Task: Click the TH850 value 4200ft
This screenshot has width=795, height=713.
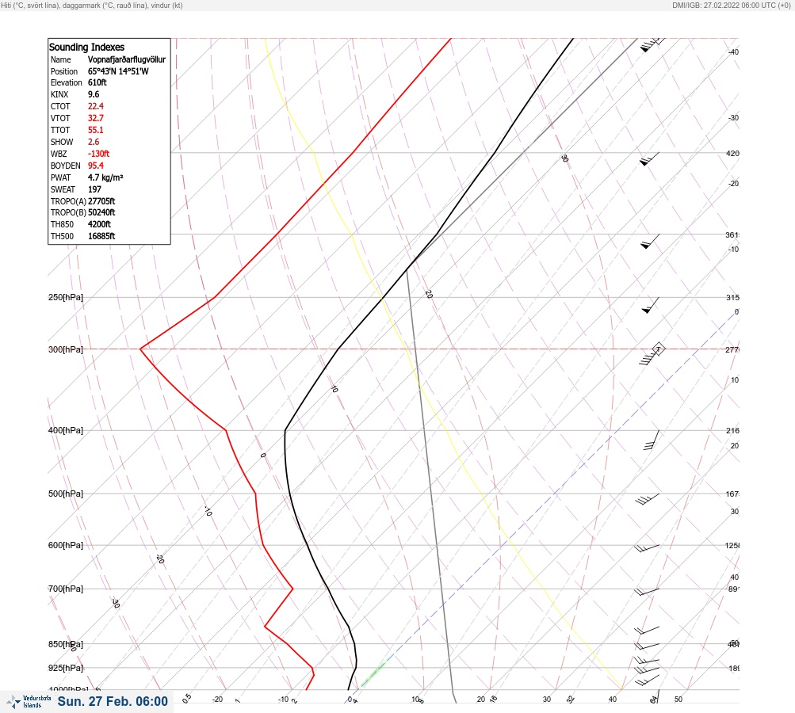Action: pos(99,224)
